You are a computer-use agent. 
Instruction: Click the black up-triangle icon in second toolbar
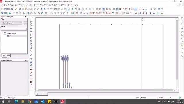(136, 13)
